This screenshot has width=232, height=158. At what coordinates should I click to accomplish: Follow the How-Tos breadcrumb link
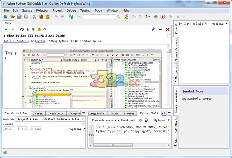click(40, 41)
